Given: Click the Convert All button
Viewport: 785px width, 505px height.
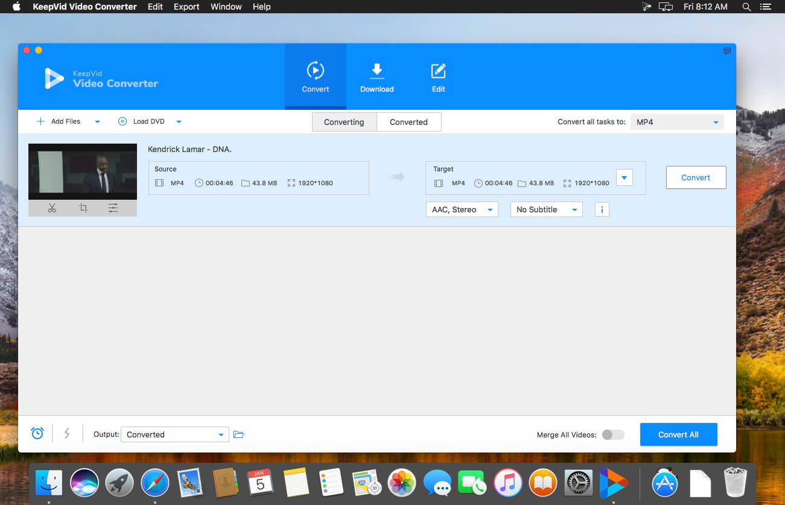Looking at the screenshot, I should 678,434.
